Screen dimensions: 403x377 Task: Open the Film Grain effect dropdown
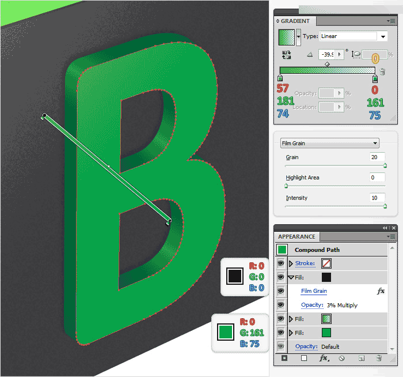tap(330, 143)
